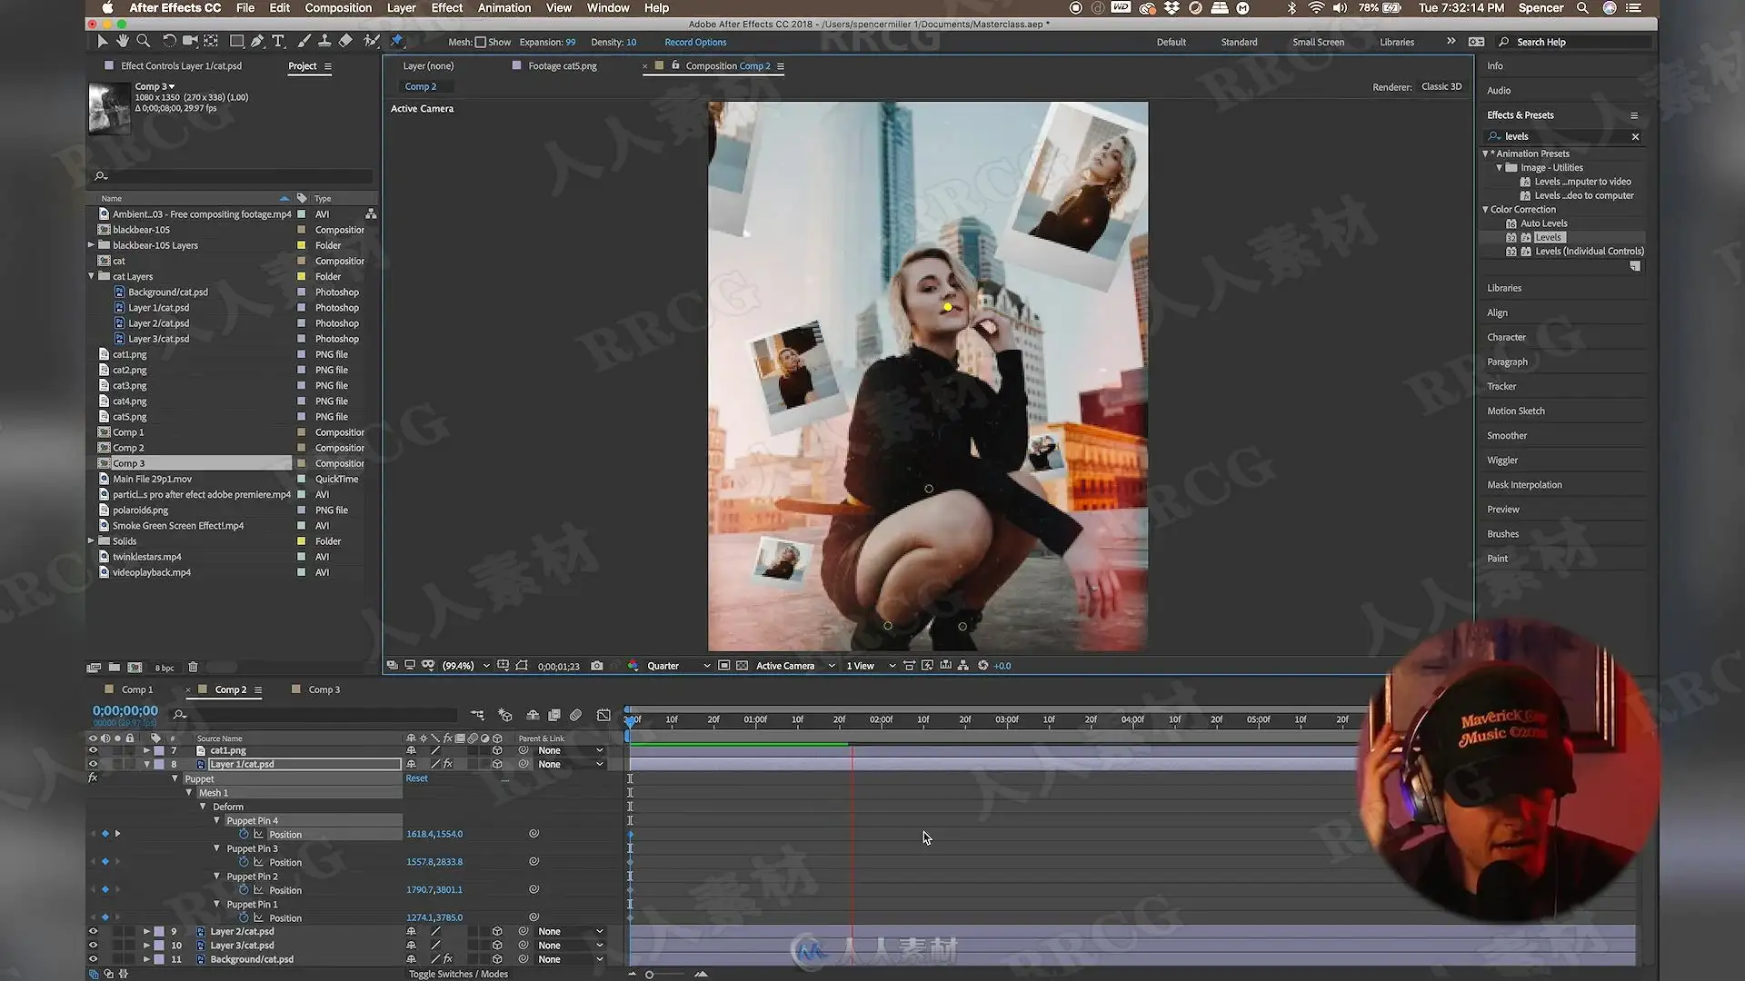The height and width of the screenshot is (981, 1745).
Task: Hide Layer 3/cat.psd in timeline
Action: [93, 946]
